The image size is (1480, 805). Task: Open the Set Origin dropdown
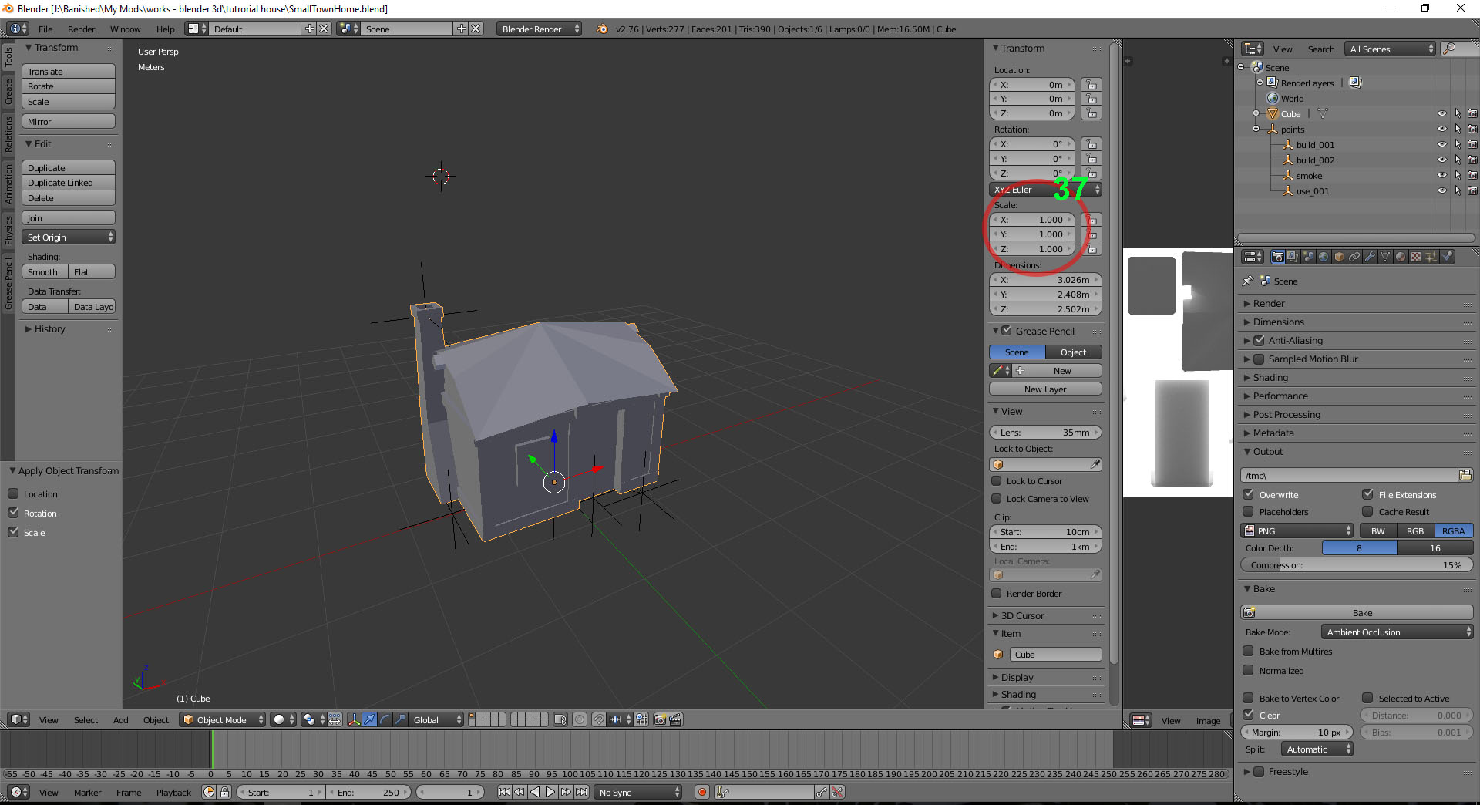tap(69, 237)
